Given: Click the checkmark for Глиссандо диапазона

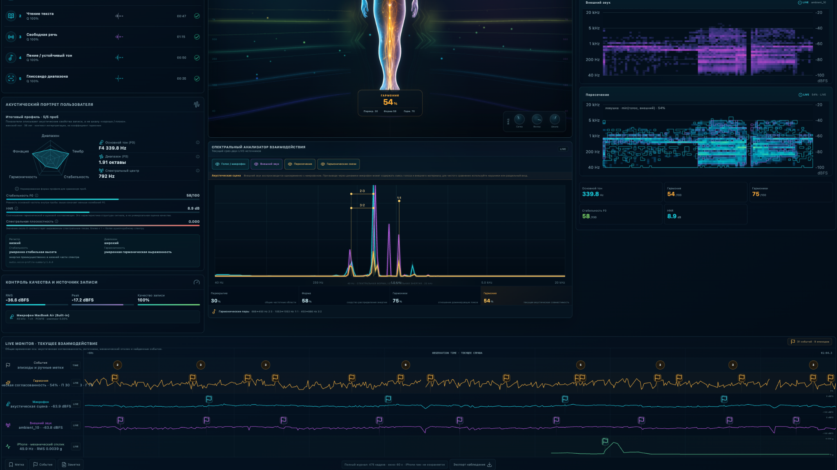Looking at the screenshot, I should [197, 78].
